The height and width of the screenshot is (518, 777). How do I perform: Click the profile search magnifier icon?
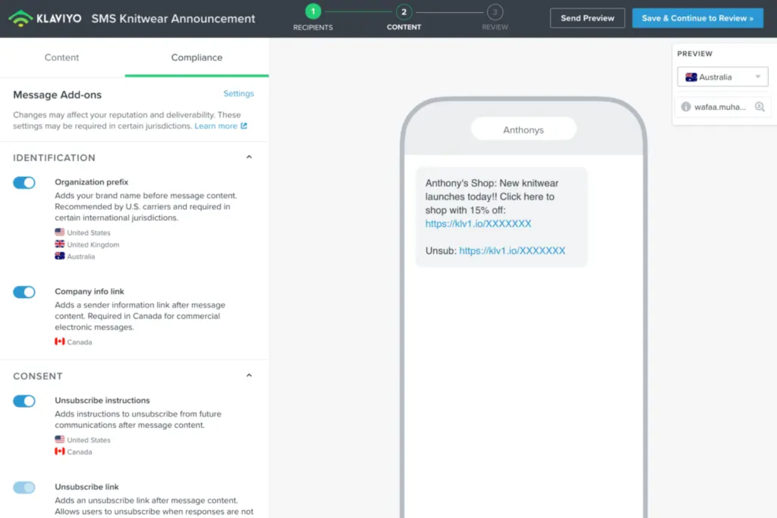point(760,107)
